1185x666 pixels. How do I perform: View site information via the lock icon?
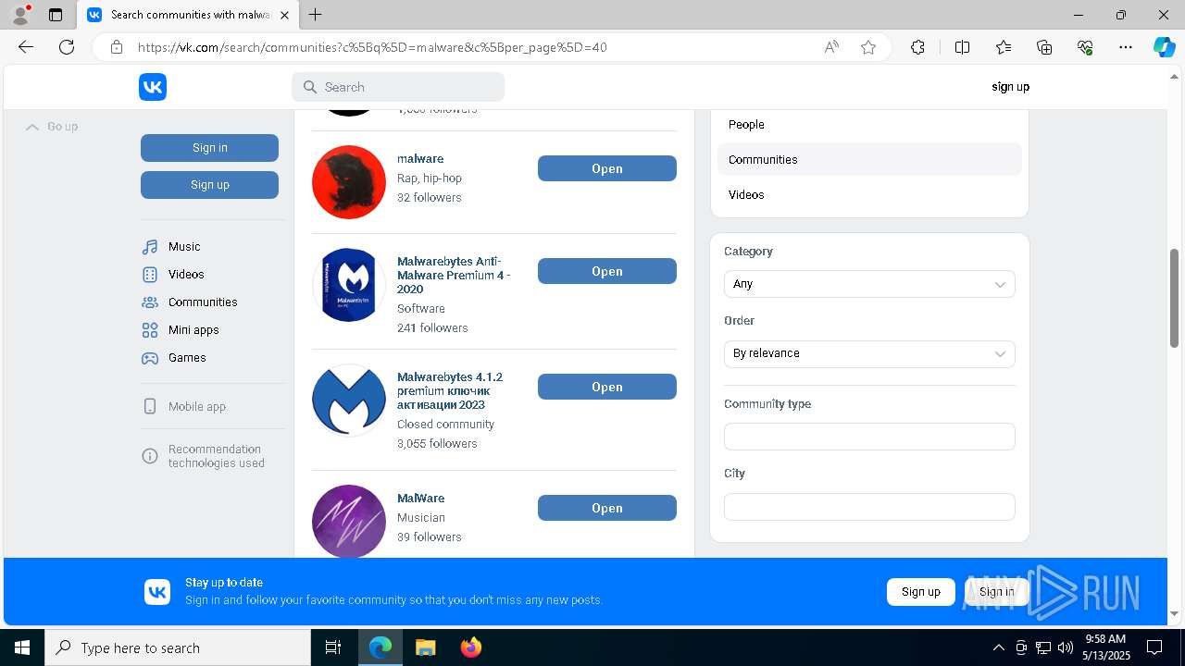coord(117,47)
